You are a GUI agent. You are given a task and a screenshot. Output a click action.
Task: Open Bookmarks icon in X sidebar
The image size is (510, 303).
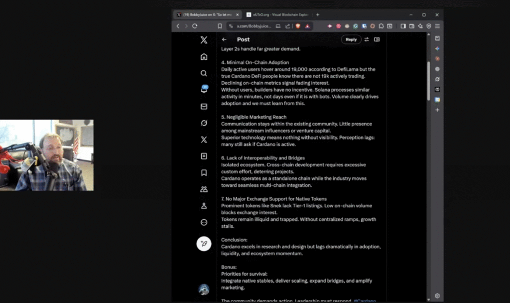click(x=204, y=172)
